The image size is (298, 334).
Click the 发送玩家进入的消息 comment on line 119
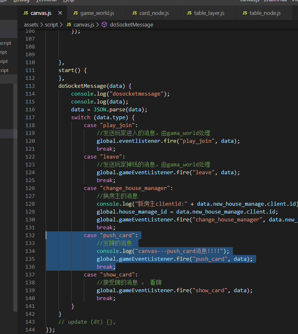click(x=153, y=133)
